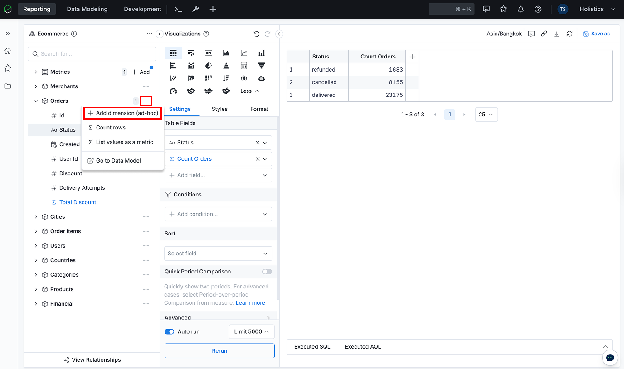627x369 pixels.
Task: Choose the pie chart visualization
Action: 209,66
